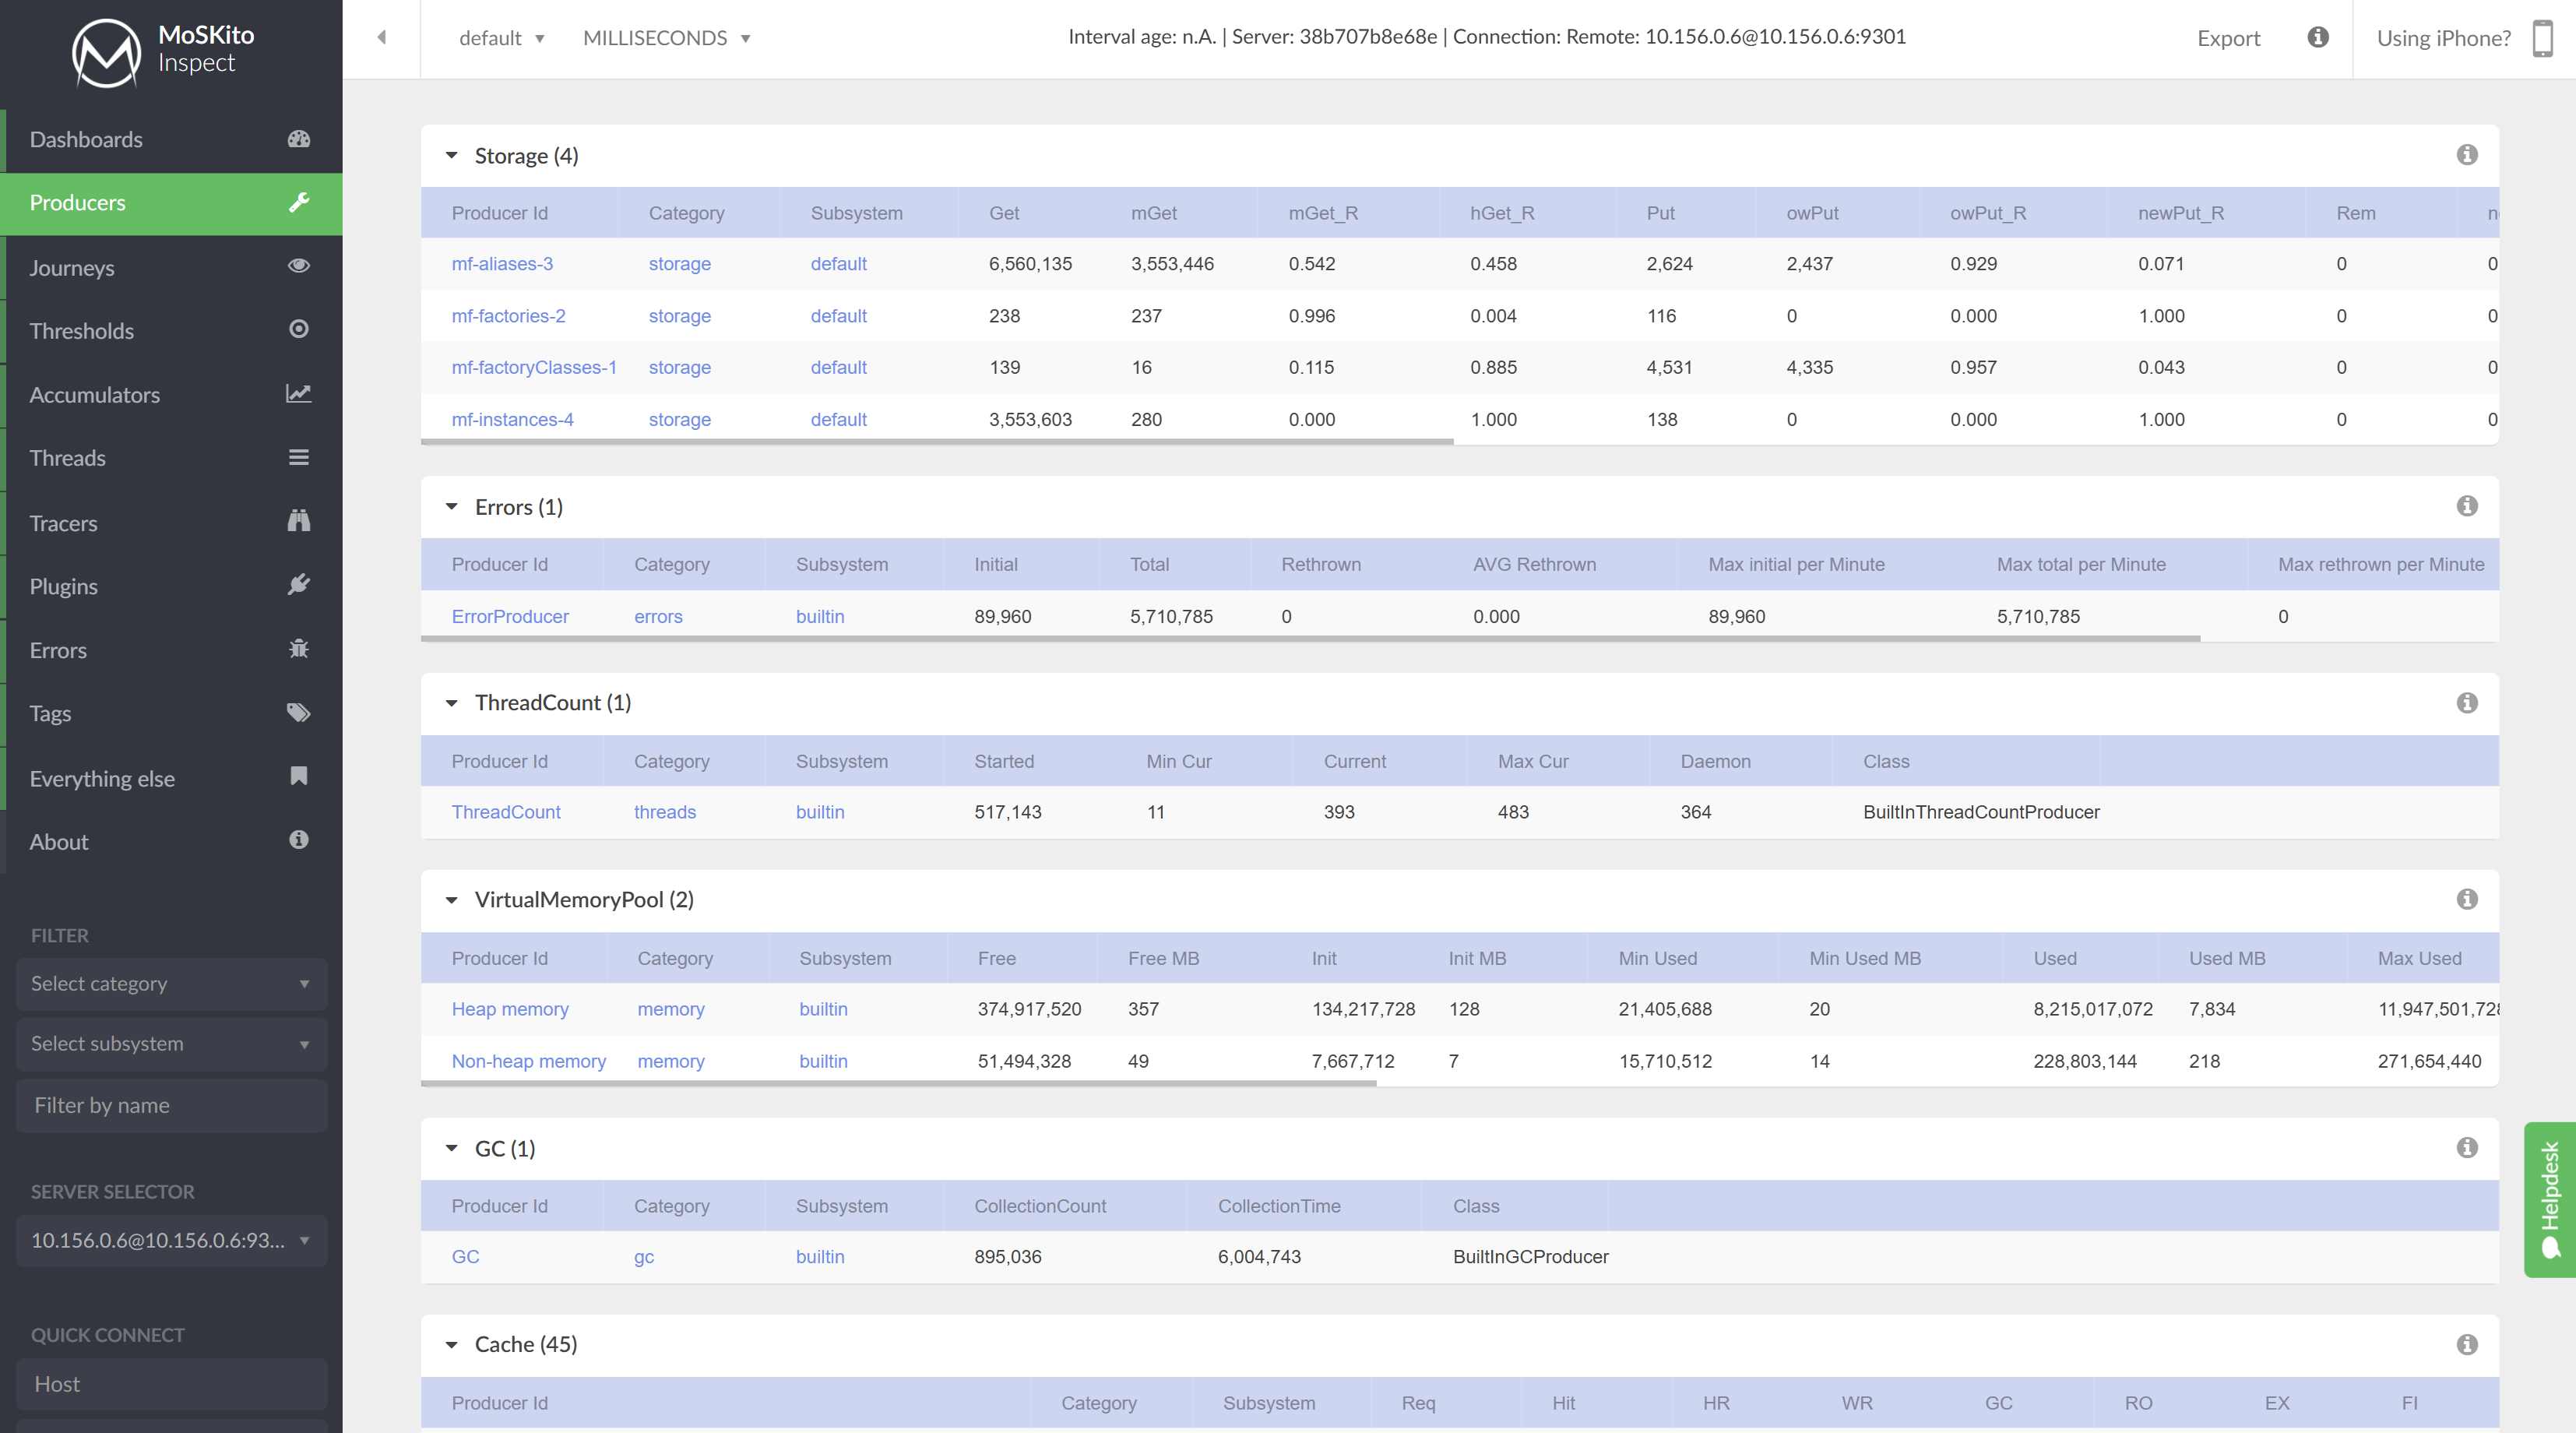Collapse the ThreadCount (1) section

[x=452, y=703]
